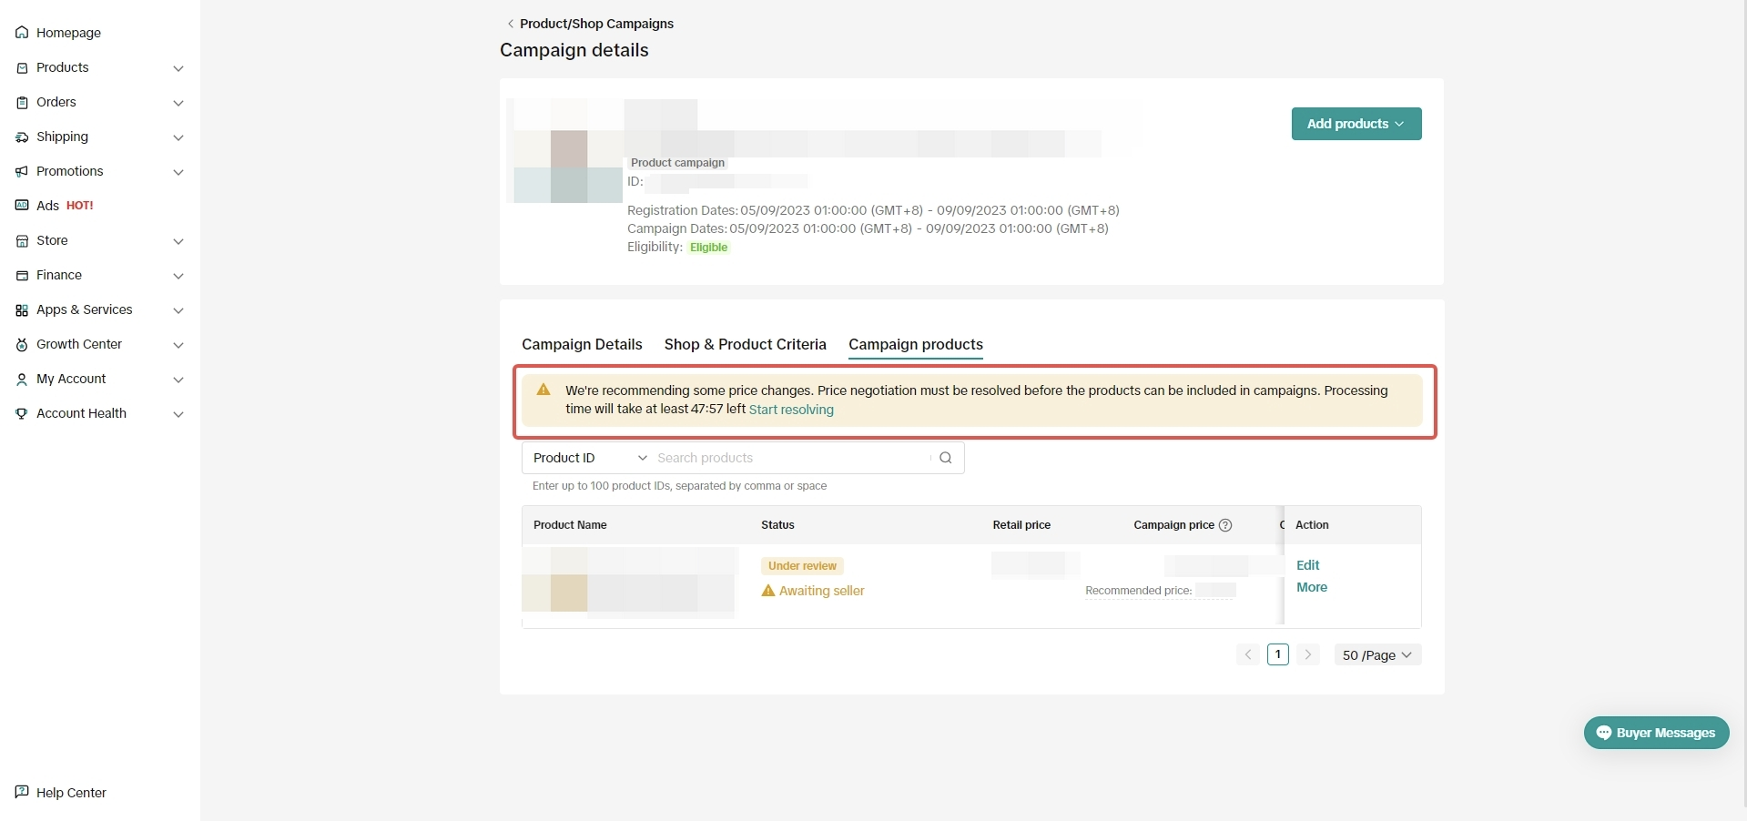This screenshot has width=1747, height=821.
Task: Open the 50 /Page pagination dropdown
Action: click(1376, 655)
